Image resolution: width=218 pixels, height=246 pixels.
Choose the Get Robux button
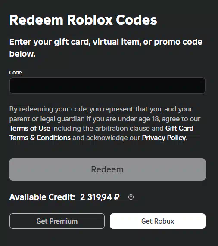point(158,221)
